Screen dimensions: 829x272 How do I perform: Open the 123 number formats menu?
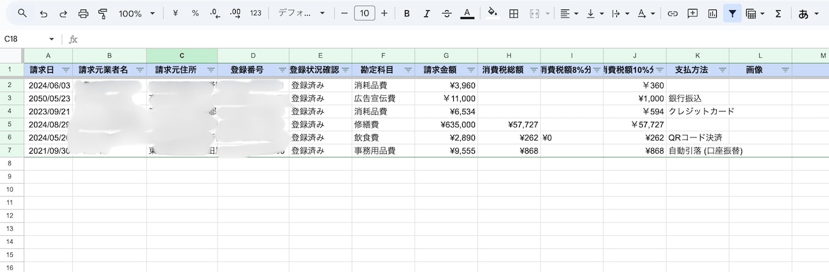255,14
